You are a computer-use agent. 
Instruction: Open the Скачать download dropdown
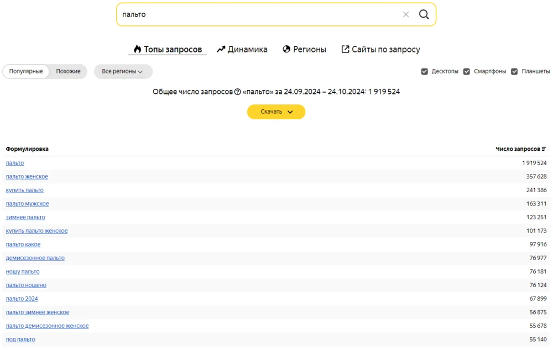(x=276, y=112)
